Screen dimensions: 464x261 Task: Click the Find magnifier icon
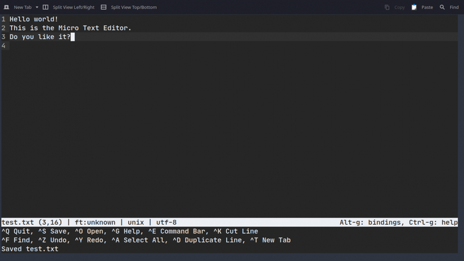click(442, 7)
